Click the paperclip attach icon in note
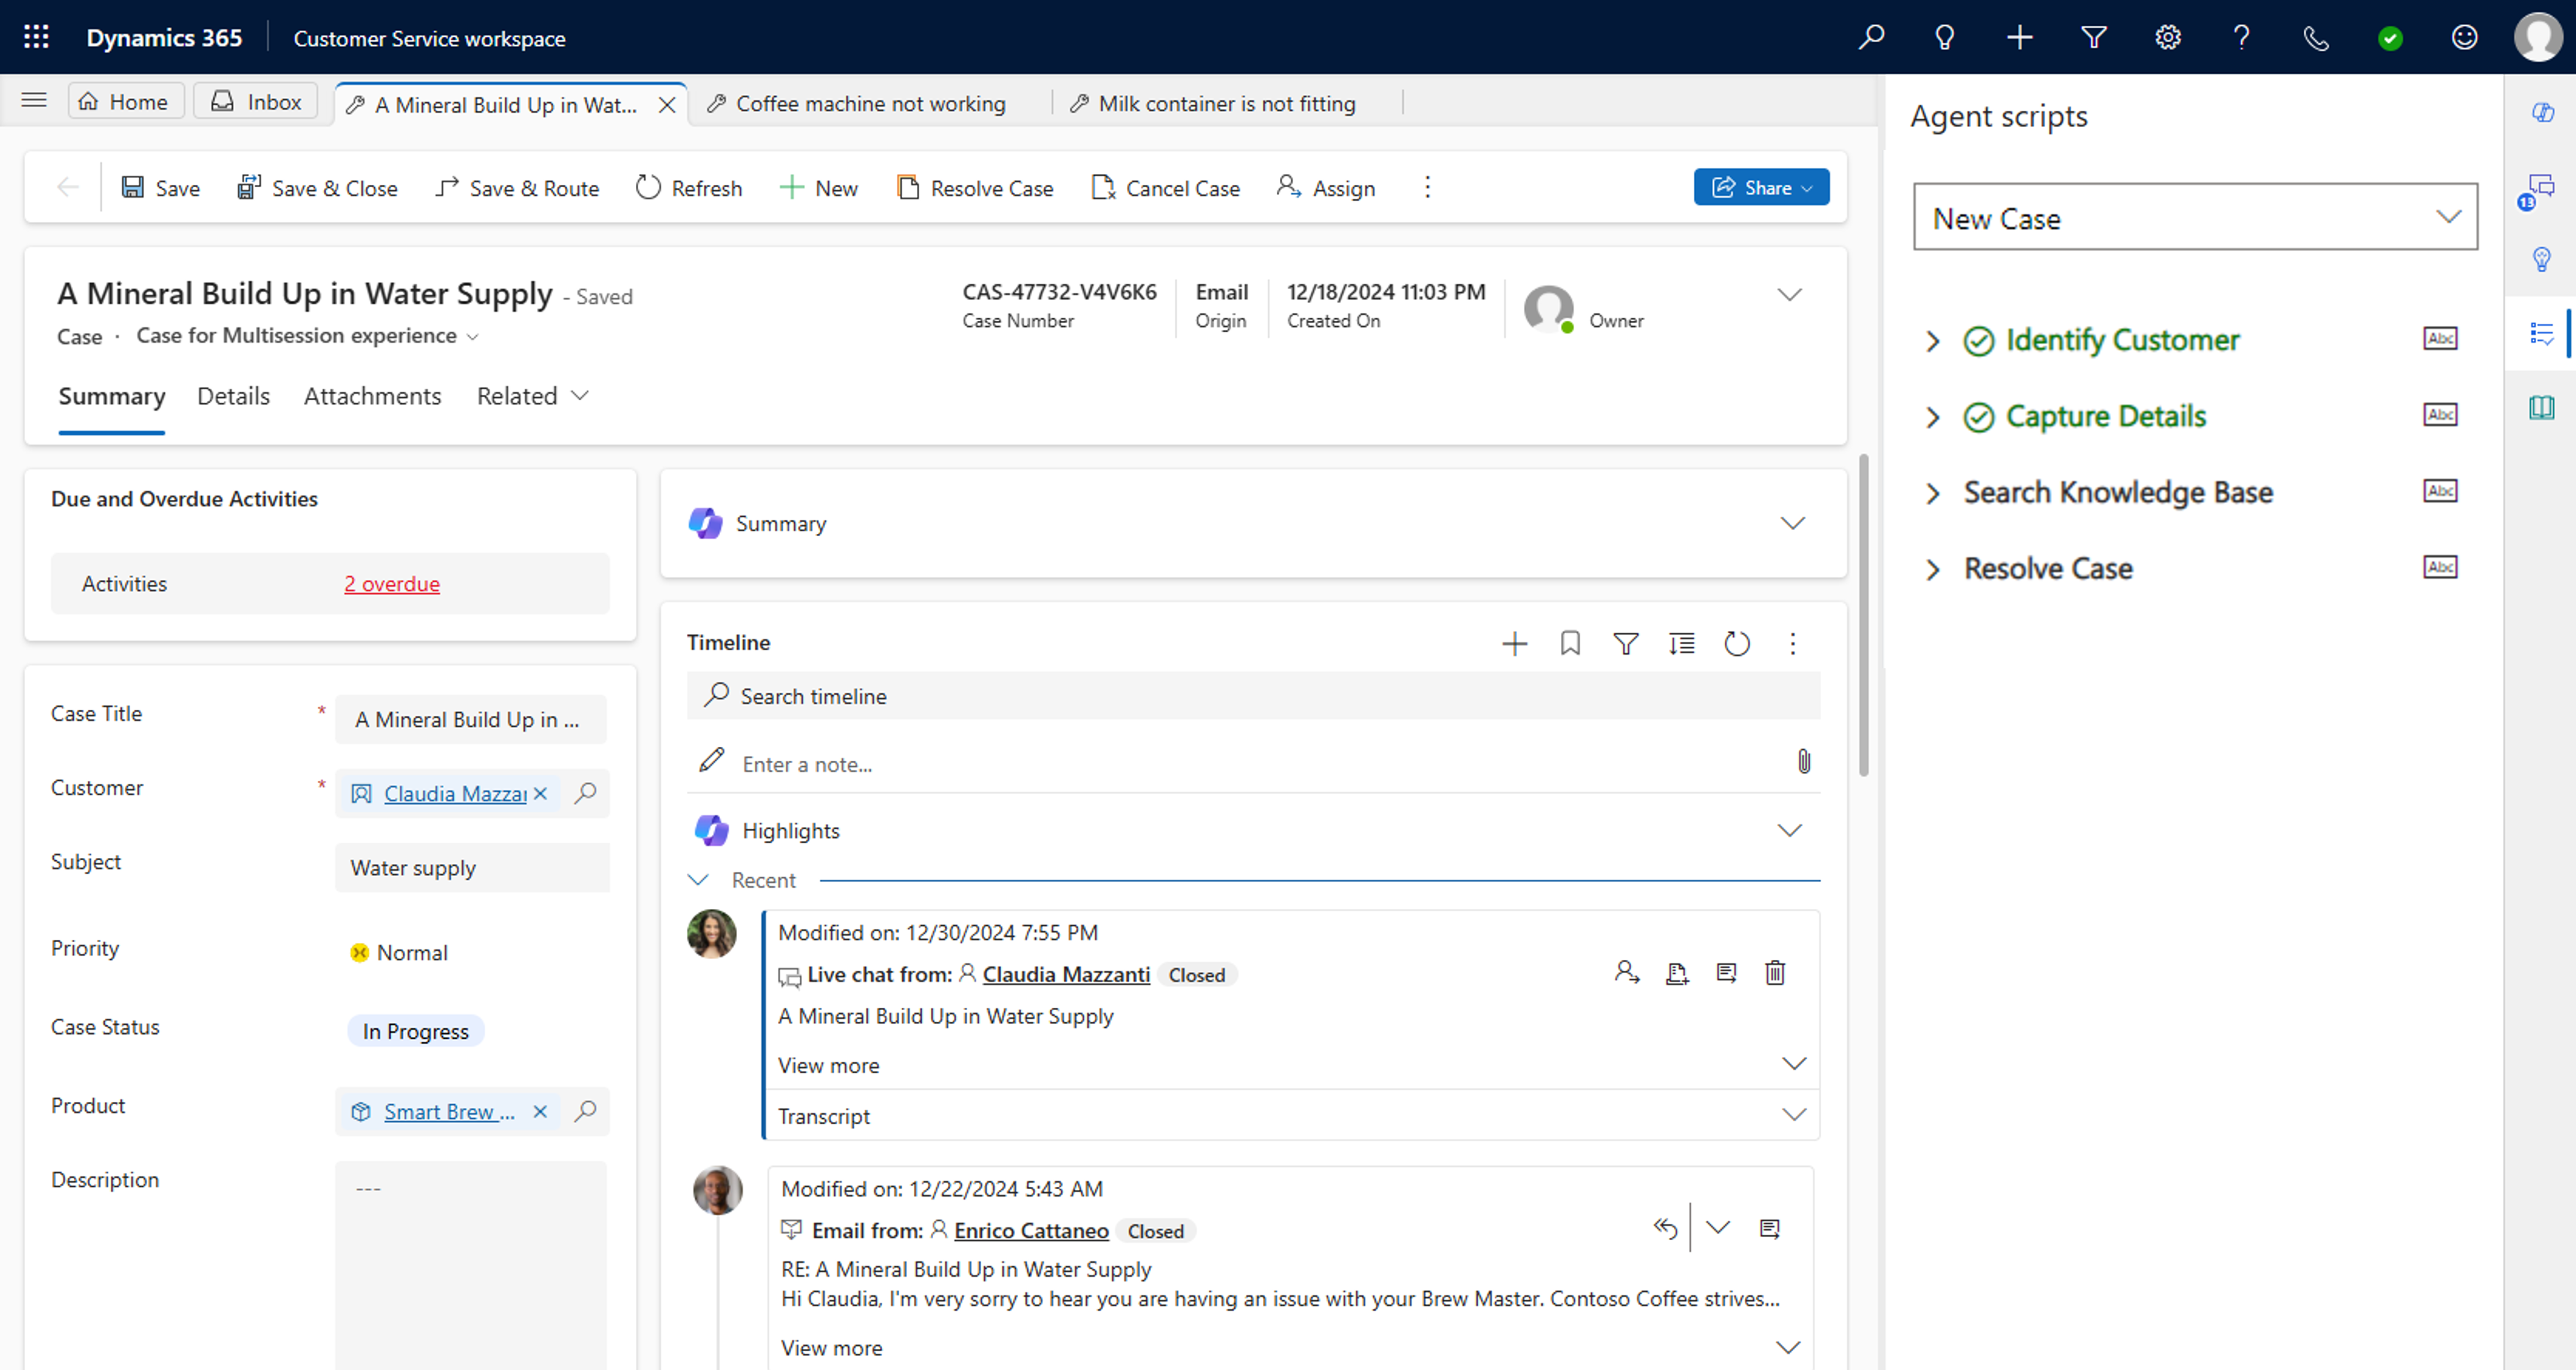 click(x=1803, y=761)
